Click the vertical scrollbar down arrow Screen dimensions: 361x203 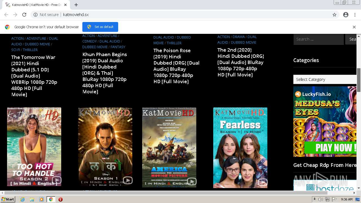[x=359, y=188]
